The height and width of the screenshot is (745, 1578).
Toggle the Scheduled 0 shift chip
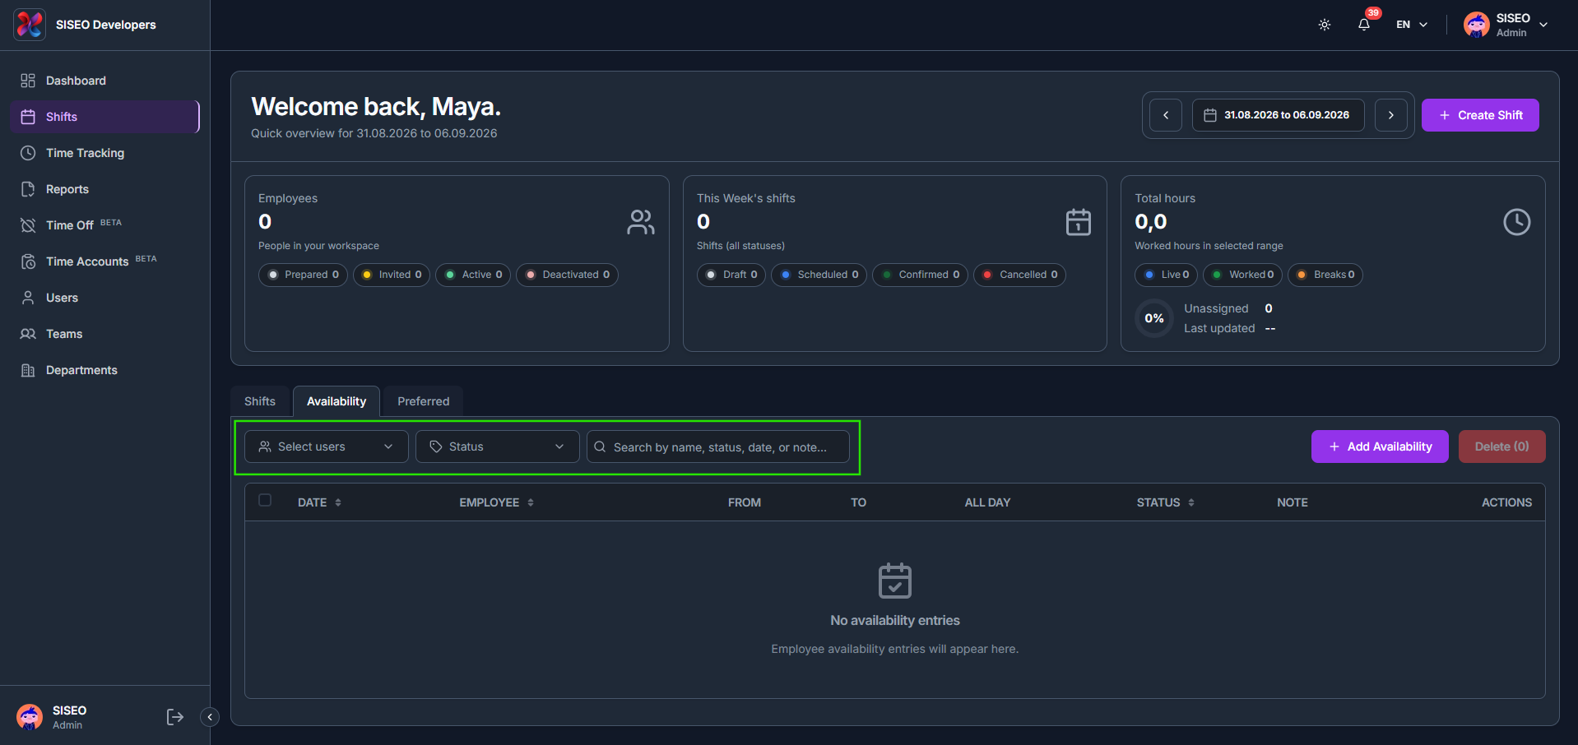pyautogui.click(x=819, y=275)
